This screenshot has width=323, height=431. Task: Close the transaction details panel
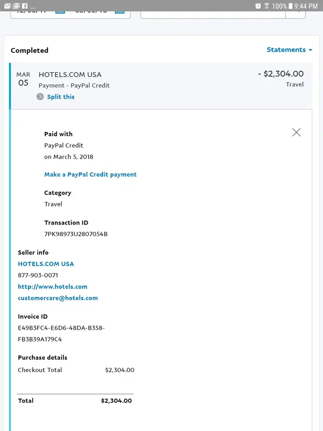pos(296,132)
